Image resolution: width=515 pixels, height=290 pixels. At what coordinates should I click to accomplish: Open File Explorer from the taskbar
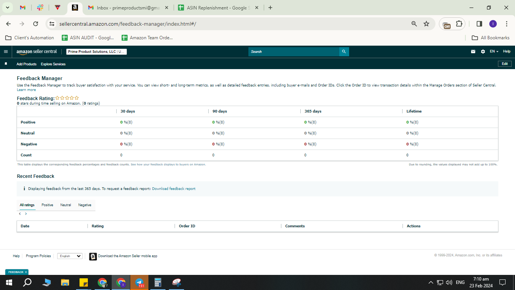point(65,282)
